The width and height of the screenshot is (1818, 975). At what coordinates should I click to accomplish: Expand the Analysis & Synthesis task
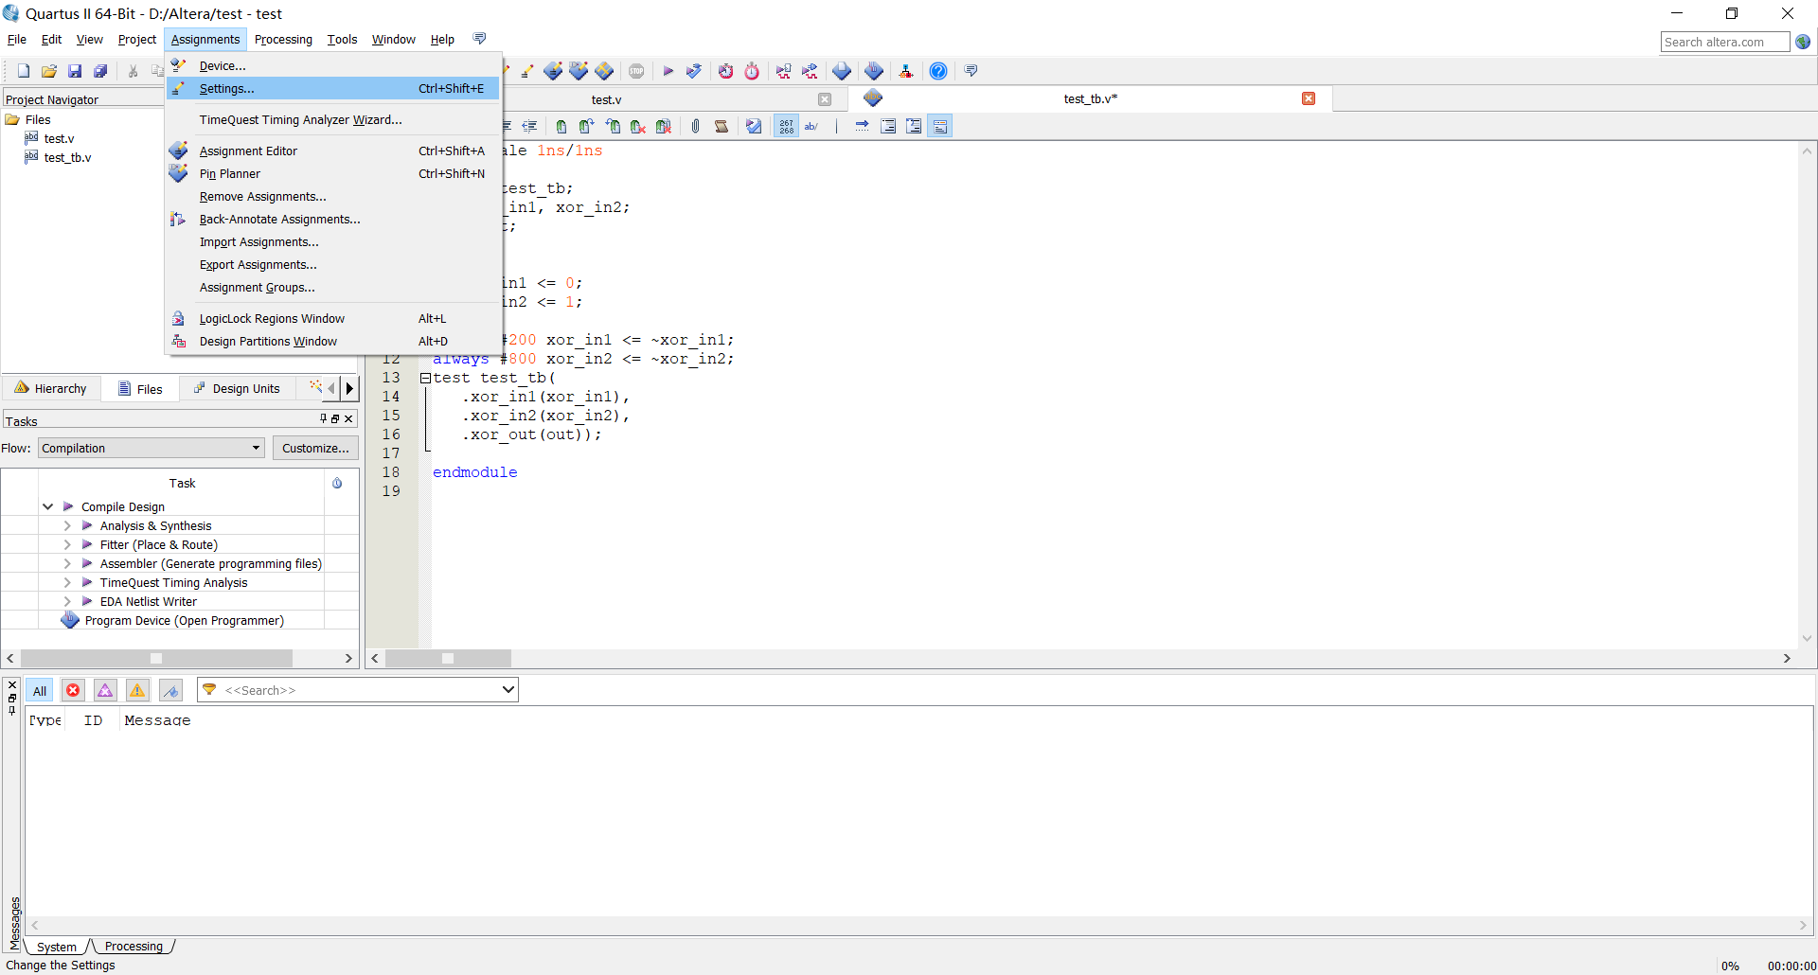click(67, 525)
